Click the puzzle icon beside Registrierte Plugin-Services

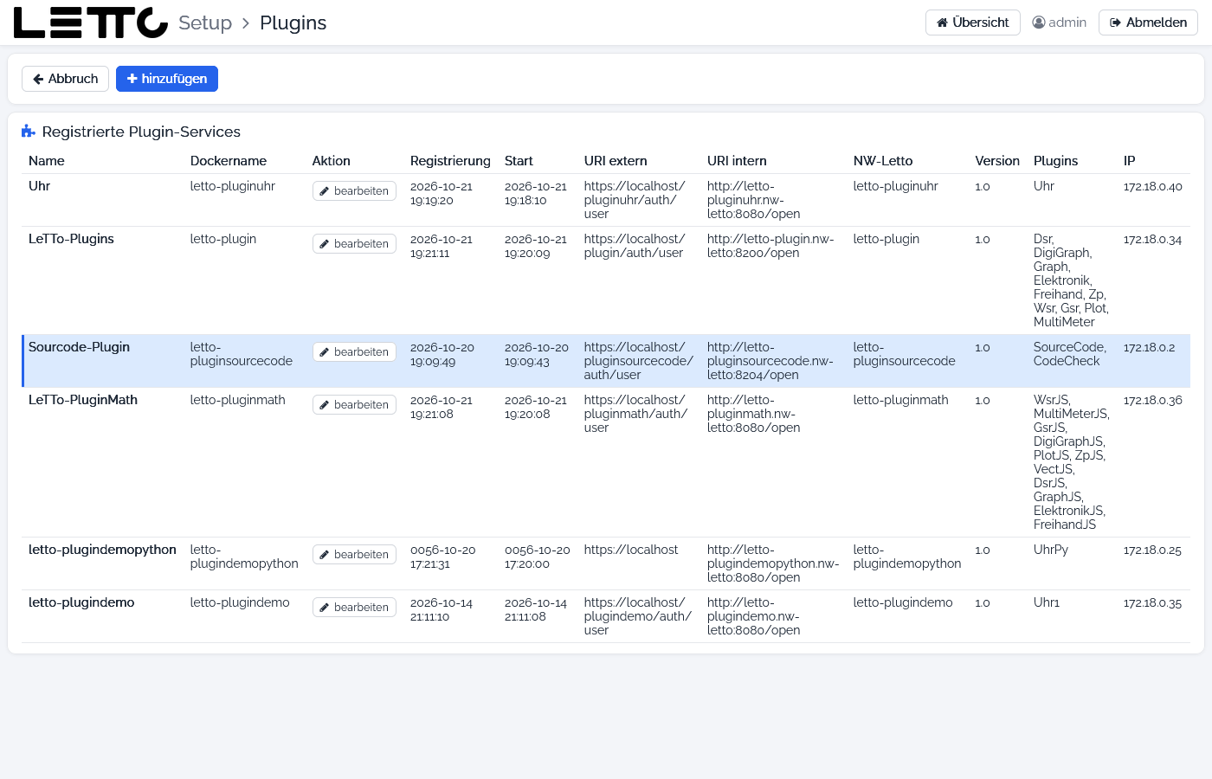click(x=29, y=132)
